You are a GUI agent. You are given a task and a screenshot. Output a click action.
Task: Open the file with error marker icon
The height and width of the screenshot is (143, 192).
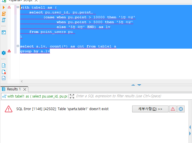(4, 72)
